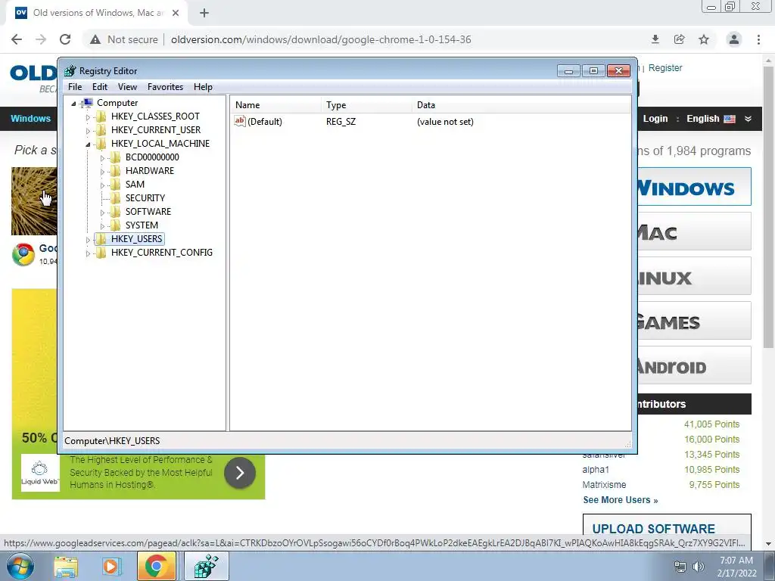Click the Windows nav item on webpage
This screenshot has height=581, width=775.
point(30,119)
